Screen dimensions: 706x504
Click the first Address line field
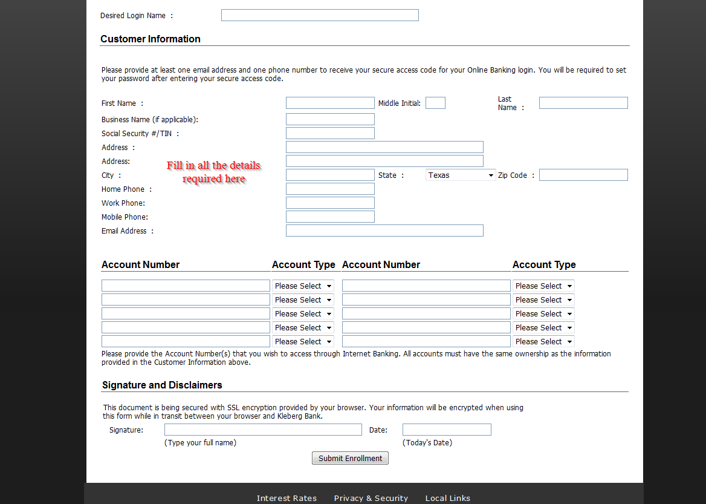tap(384, 148)
